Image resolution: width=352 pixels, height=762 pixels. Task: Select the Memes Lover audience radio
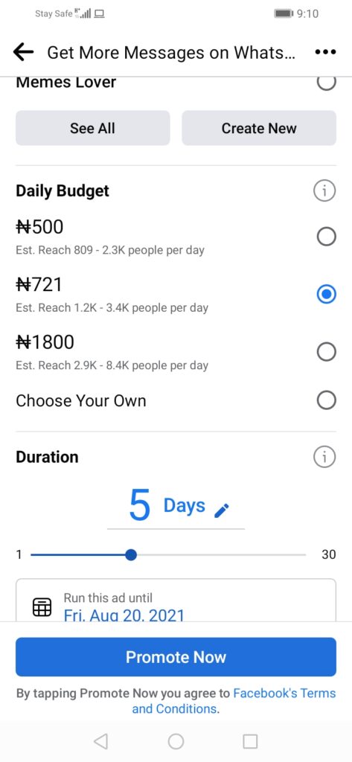tap(326, 83)
